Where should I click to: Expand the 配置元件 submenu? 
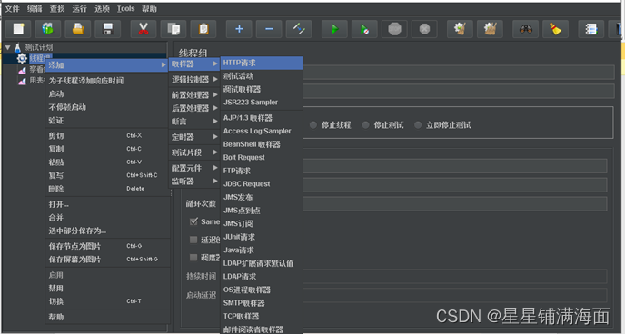[194, 168]
